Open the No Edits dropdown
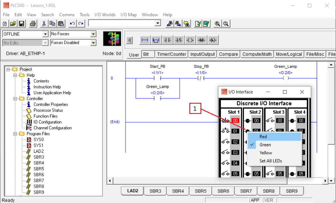Image resolution: width=336 pixels, height=203 pixels. click(x=45, y=43)
